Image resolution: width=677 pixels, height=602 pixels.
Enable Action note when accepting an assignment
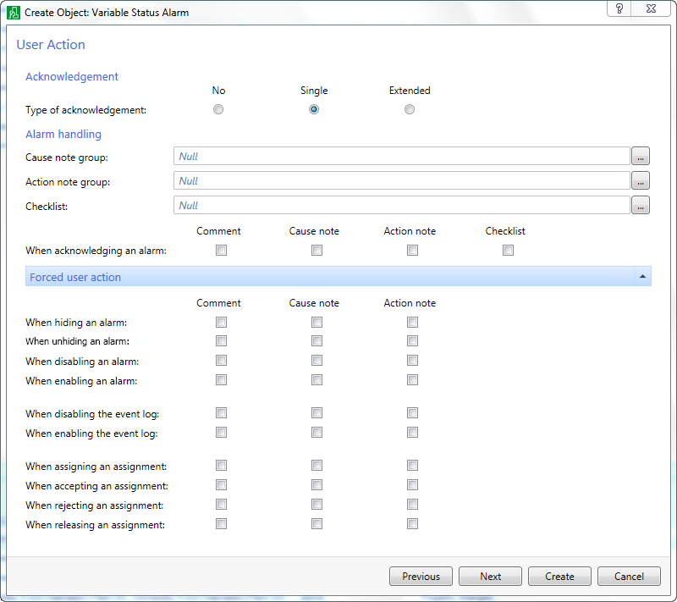[412, 484]
